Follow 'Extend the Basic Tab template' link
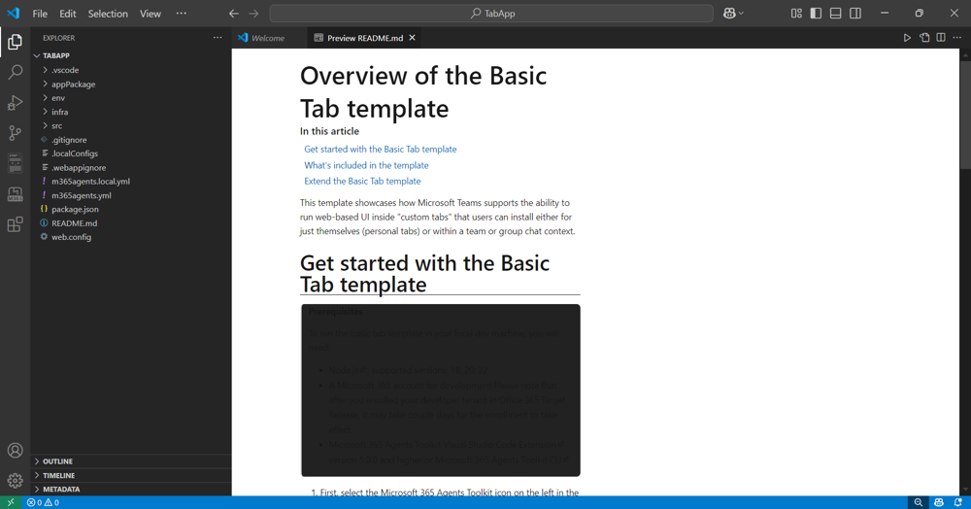Image resolution: width=971 pixels, height=509 pixels. 362,182
